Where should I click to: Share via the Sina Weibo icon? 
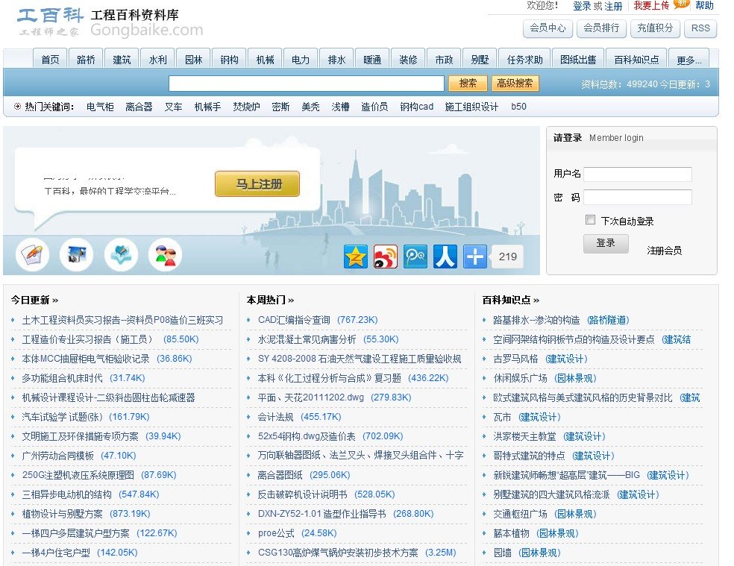coord(386,256)
